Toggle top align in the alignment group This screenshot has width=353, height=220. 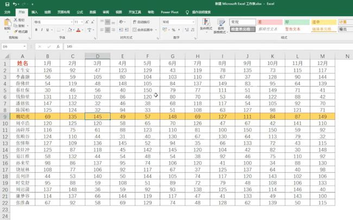(x=102, y=22)
